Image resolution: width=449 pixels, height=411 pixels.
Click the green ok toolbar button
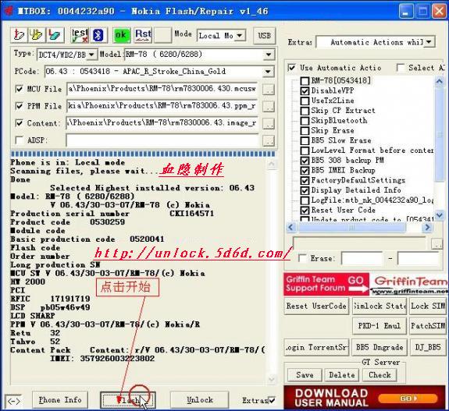(x=121, y=35)
